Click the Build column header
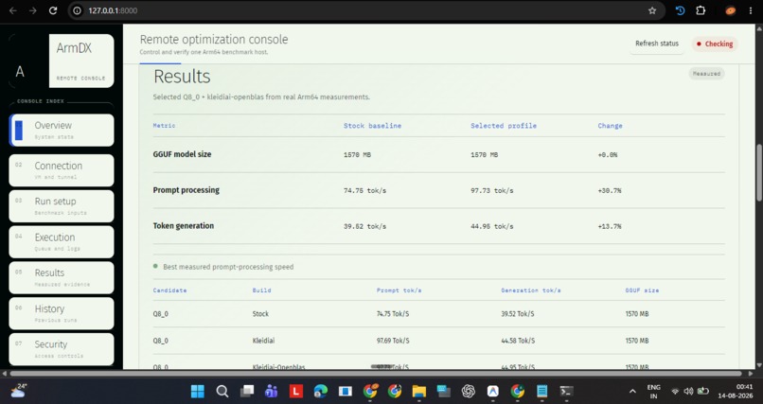 (x=262, y=290)
